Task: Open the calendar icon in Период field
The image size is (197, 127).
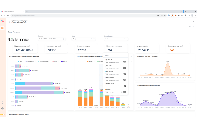Action: pos(64,39)
